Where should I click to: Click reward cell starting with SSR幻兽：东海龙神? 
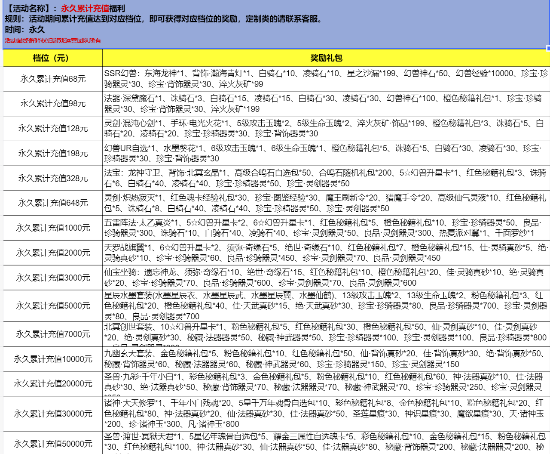click(326, 79)
